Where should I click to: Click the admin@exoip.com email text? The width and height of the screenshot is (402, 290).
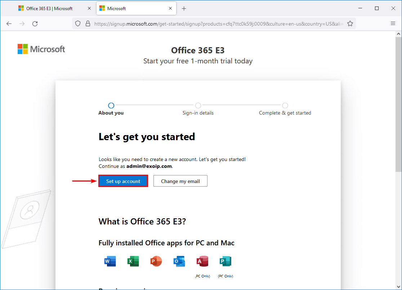(149, 166)
